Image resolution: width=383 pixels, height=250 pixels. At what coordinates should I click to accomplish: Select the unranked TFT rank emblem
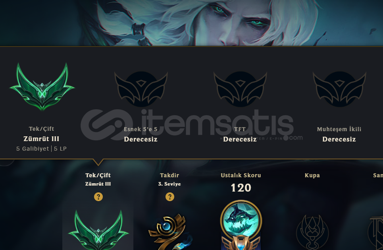point(240,89)
